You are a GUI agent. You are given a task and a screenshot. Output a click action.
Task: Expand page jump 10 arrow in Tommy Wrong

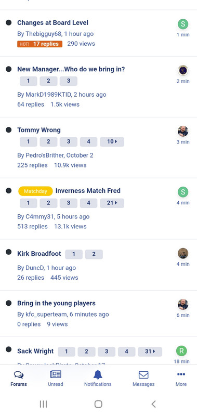click(x=112, y=141)
